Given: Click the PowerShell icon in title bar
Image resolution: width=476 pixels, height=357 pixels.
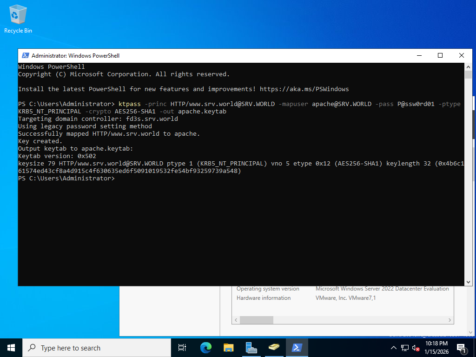Looking at the screenshot, I should click(25, 55).
